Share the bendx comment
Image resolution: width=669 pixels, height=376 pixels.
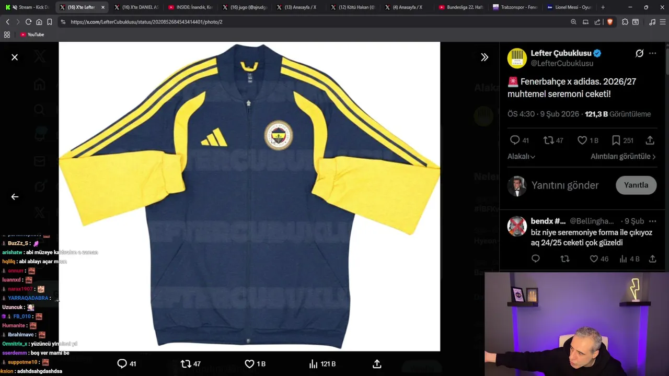coord(652,258)
